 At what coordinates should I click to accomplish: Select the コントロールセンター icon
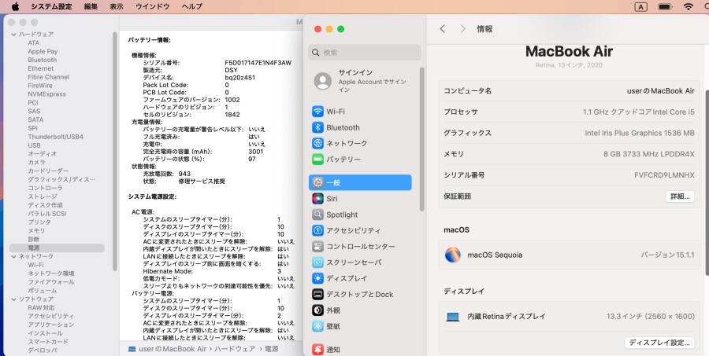tap(318, 246)
